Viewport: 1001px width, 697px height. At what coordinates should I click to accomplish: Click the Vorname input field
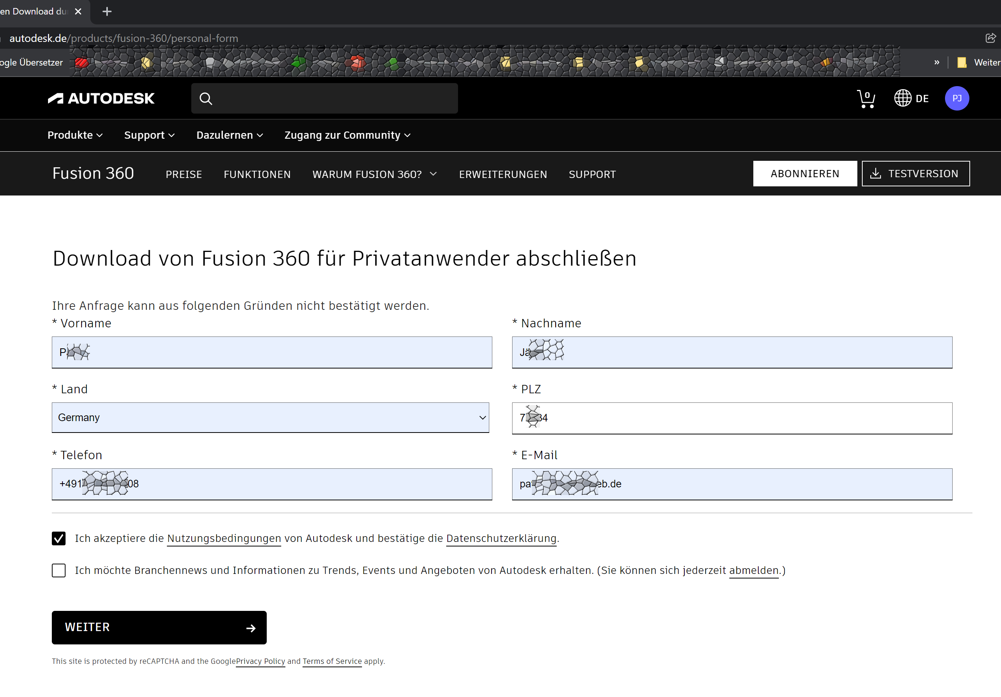(272, 352)
